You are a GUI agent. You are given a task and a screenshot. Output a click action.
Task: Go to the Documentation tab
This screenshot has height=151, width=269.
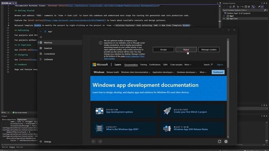pos(131,65)
